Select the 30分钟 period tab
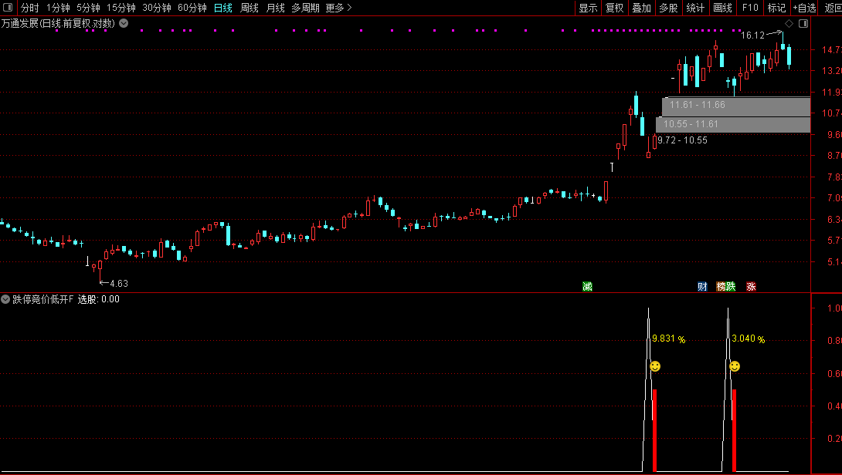Image resolution: width=842 pixels, height=475 pixels. (156, 8)
